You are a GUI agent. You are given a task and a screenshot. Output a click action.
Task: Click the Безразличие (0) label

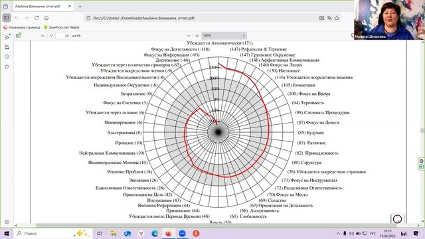[137, 94]
